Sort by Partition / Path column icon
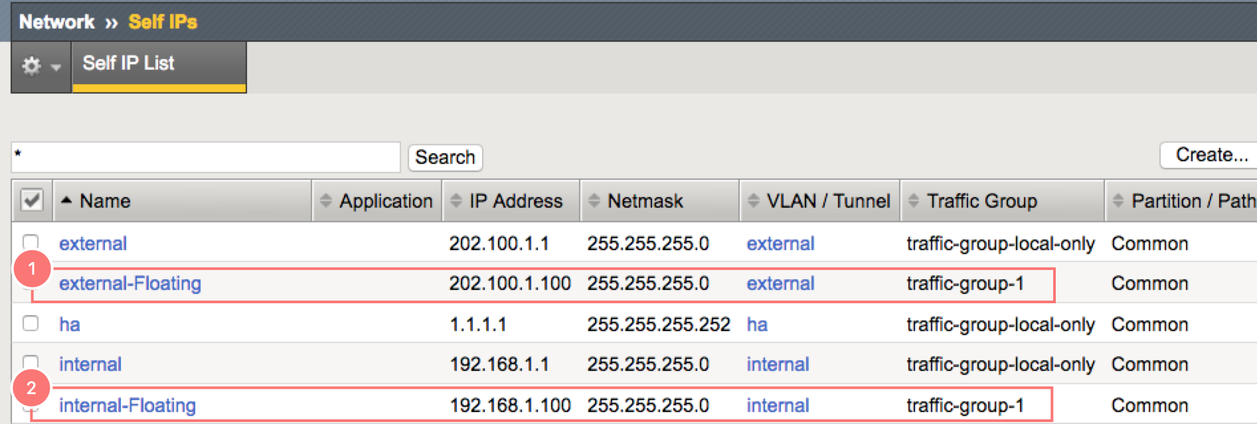The width and height of the screenshot is (1257, 424). pyautogui.click(x=1118, y=200)
